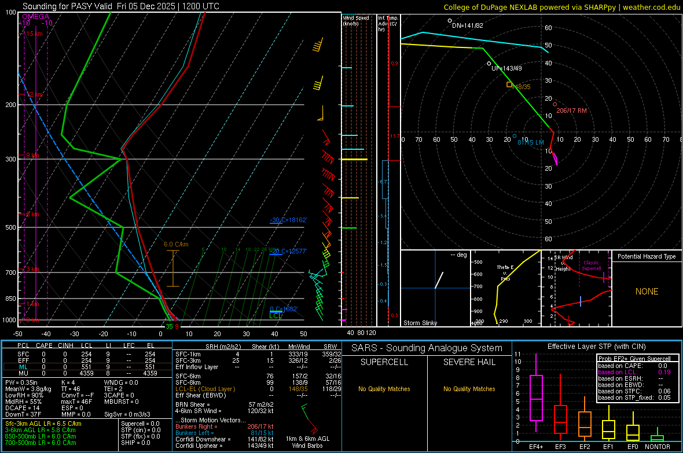Select the EFF parcel row label
This screenshot has height=453, width=683.
(x=23, y=360)
